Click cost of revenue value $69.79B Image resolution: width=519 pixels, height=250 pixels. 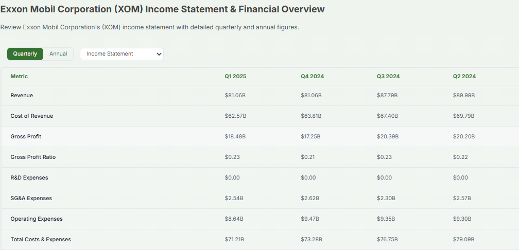464,116
